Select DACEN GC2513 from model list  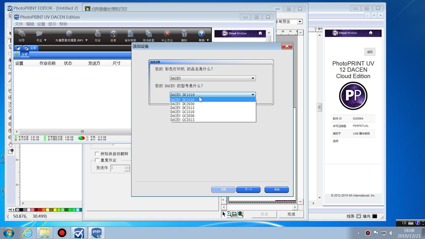click(213, 120)
